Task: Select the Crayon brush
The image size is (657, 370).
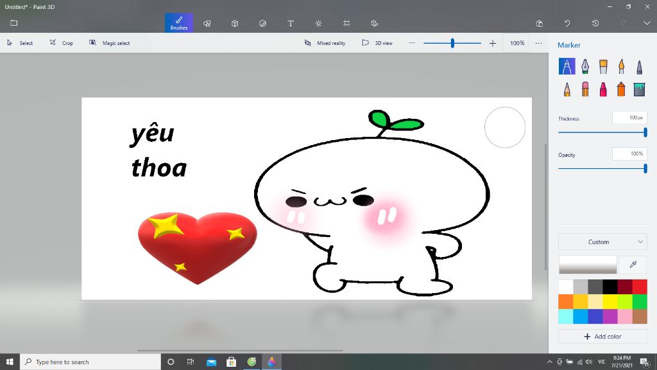Action: click(x=603, y=89)
